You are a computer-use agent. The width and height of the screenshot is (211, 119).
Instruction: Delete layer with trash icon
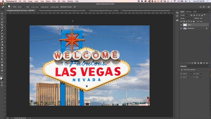coord(207,63)
